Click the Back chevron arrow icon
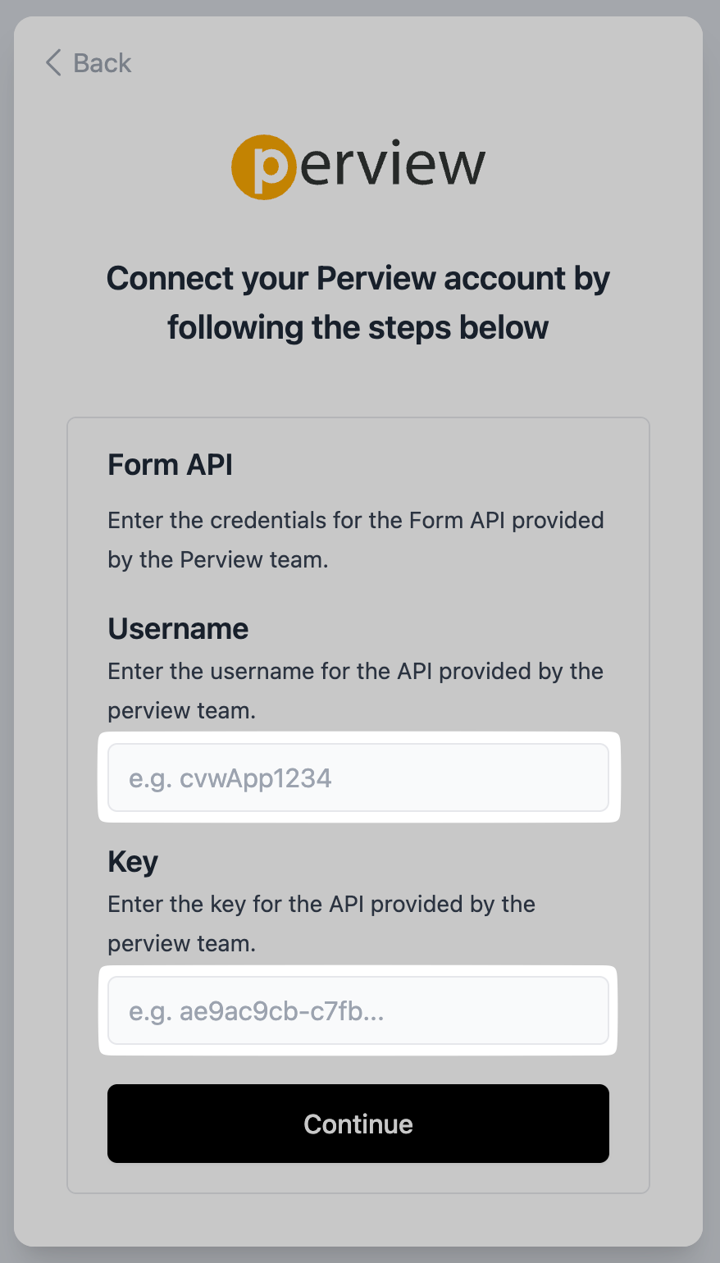Viewport: 720px width, 1263px height. click(x=53, y=63)
